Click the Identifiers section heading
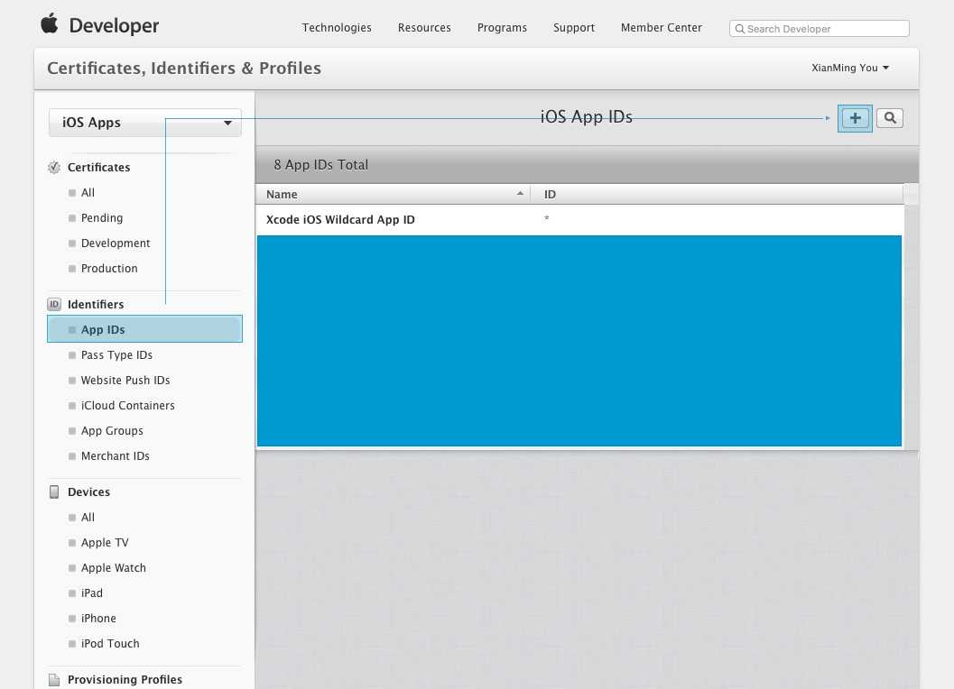The image size is (954, 689). (x=96, y=304)
